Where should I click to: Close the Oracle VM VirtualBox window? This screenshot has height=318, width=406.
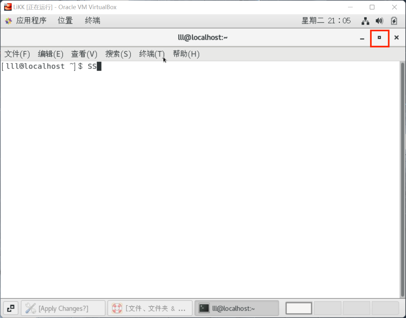click(x=394, y=7)
